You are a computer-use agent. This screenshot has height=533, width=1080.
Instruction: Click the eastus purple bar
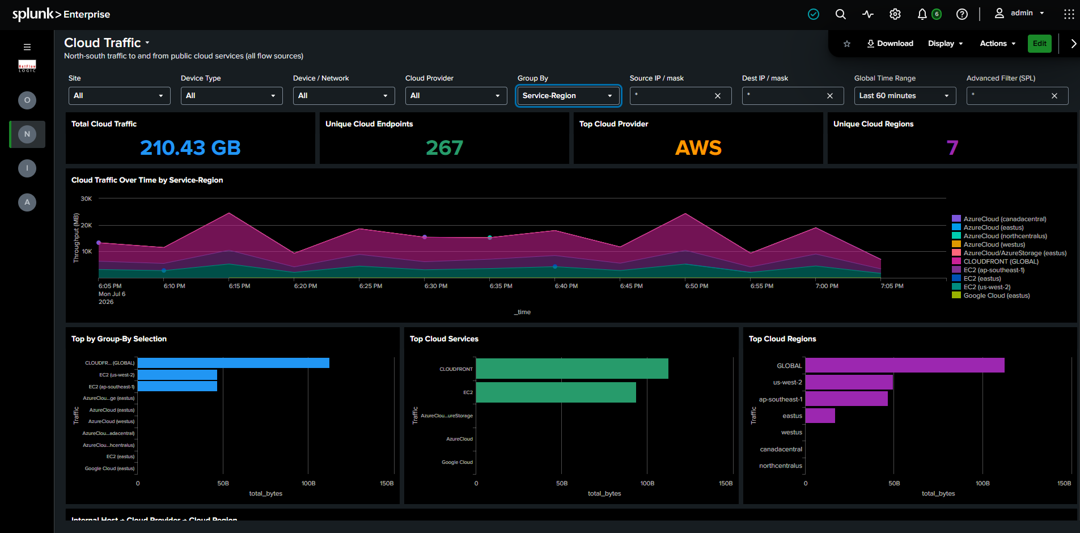[820, 416]
